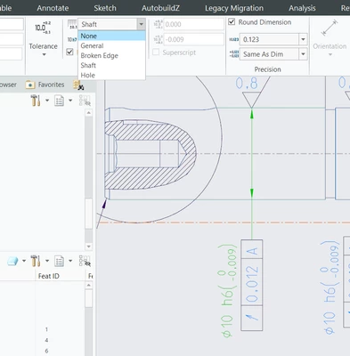350x356 pixels.
Task: Uncheck the Round Dimension checkbox
Action: click(232, 22)
